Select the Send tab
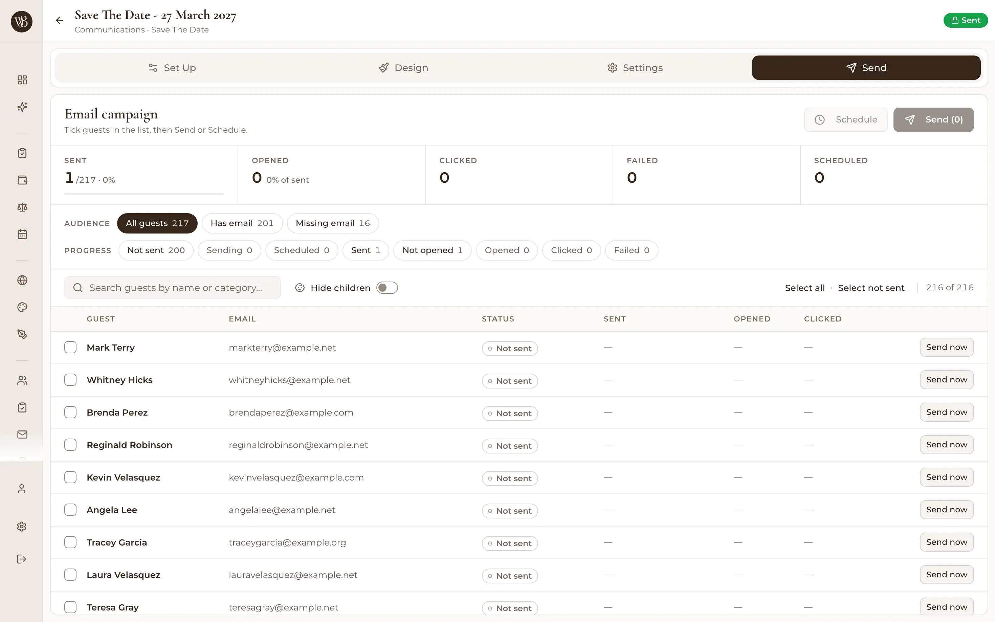Image resolution: width=995 pixels, height=622 pixels. 866,68
